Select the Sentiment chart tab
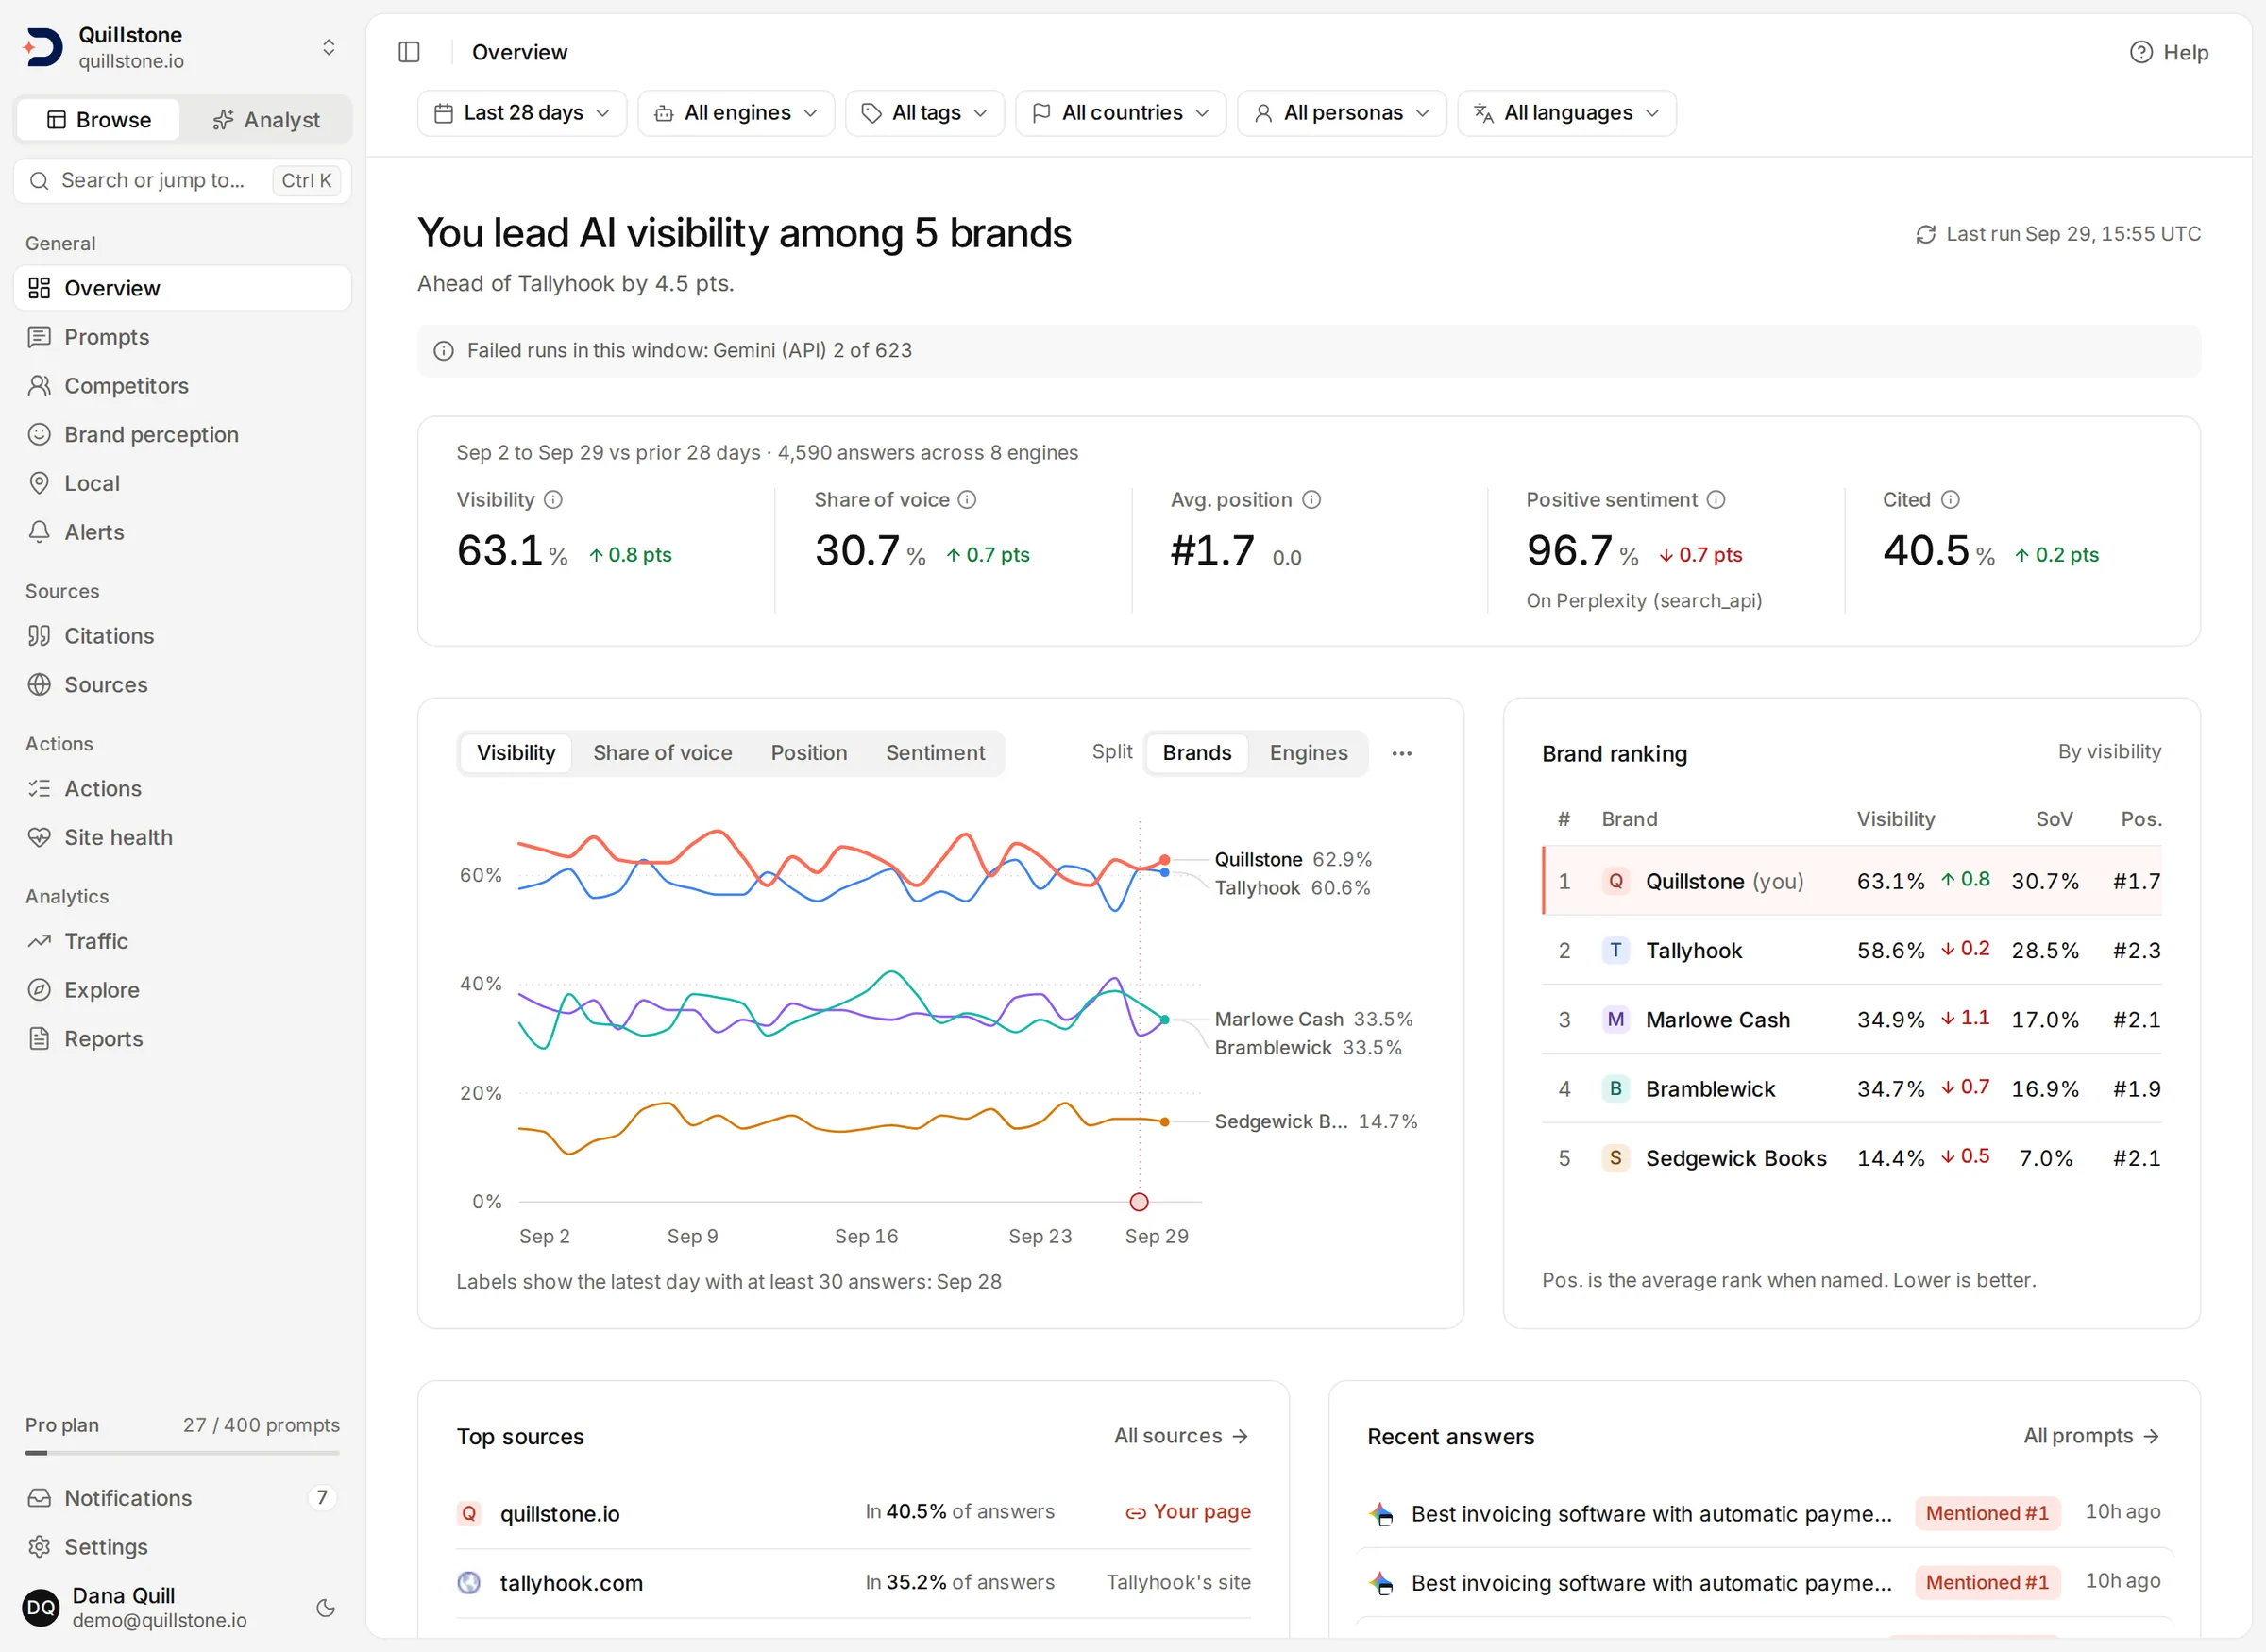This screenshot has height=1652, width=2266. [935, 753]
